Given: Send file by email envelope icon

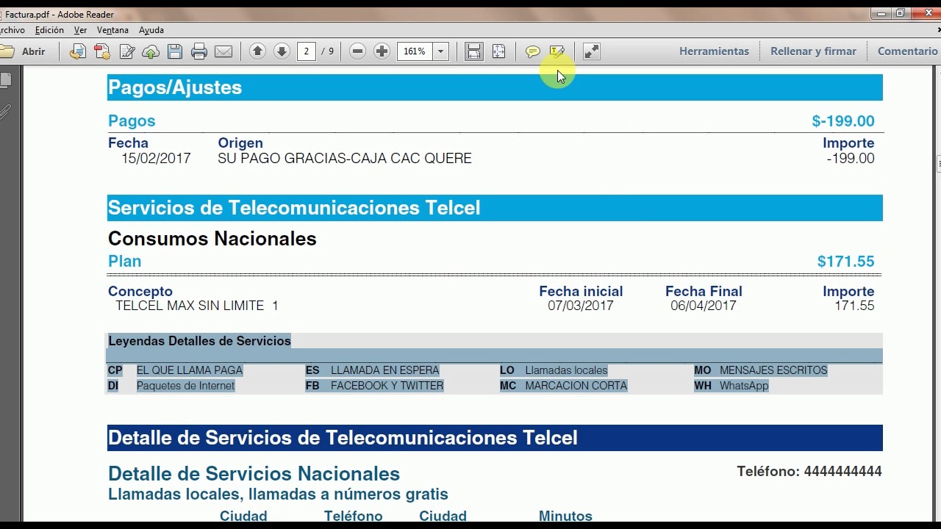Looking at the screenshot, I should 223,51.
